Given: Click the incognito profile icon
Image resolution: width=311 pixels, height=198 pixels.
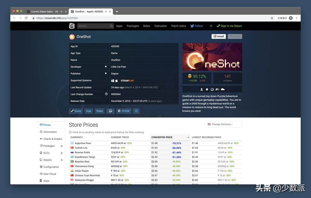Looking at the screenshot, I should pyautogui.click(x=291, y=18).
